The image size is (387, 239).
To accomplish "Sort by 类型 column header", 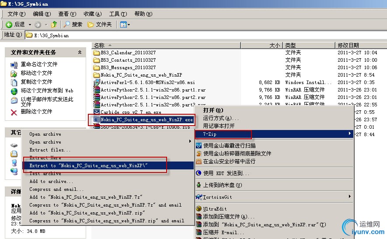I will point(309,45).
